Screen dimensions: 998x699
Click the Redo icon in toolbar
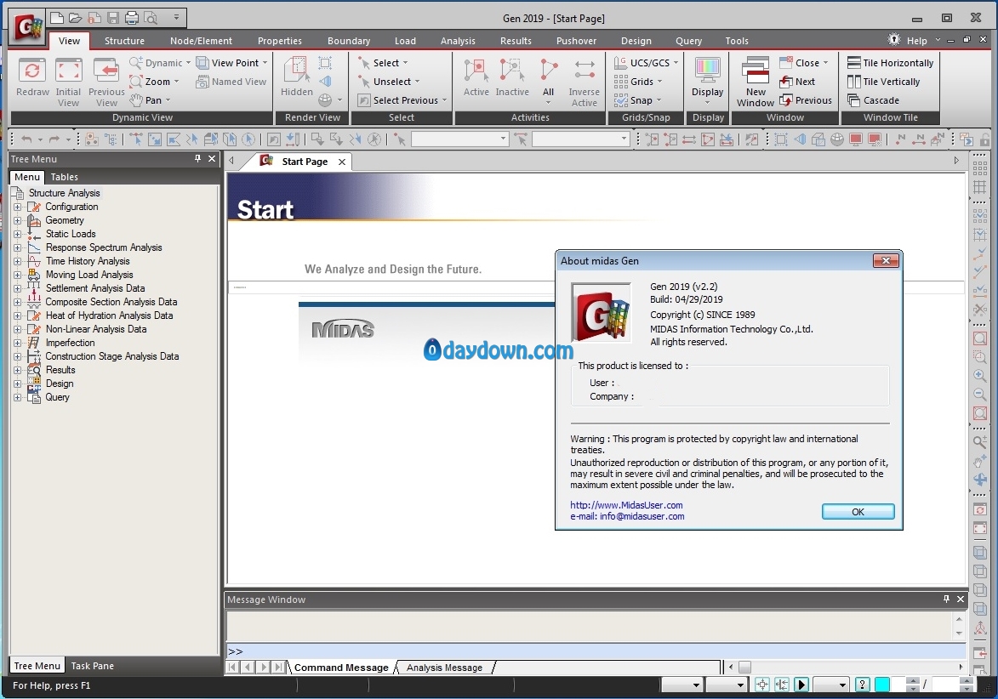point(54,139)
